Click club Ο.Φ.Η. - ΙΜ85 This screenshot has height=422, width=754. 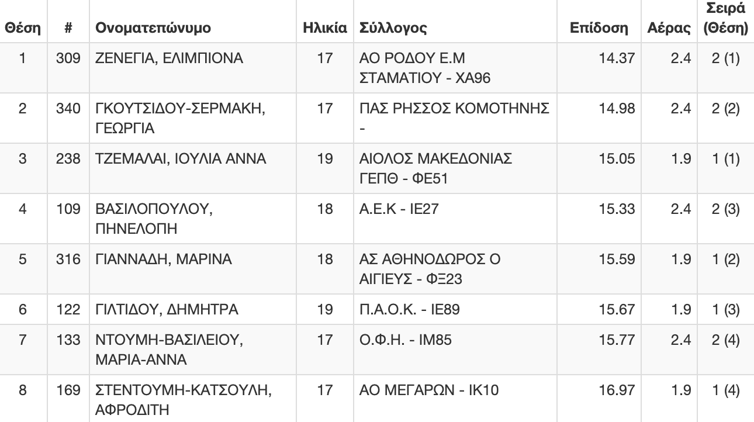(x=406, y=339)
